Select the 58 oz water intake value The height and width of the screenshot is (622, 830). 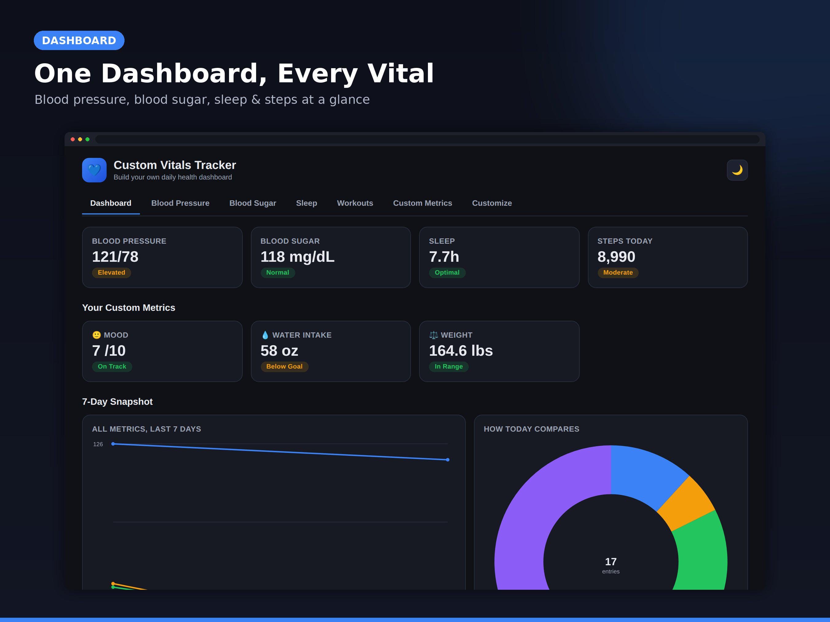279,351
